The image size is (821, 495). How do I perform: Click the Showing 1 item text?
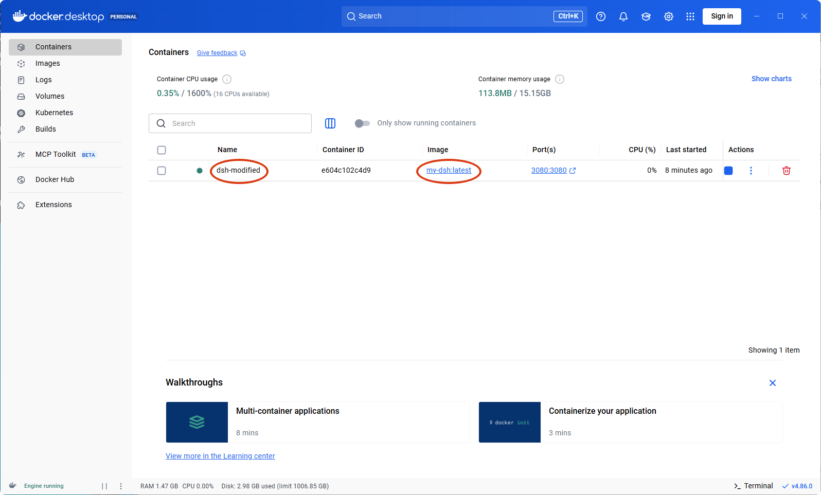click(774, 350)
